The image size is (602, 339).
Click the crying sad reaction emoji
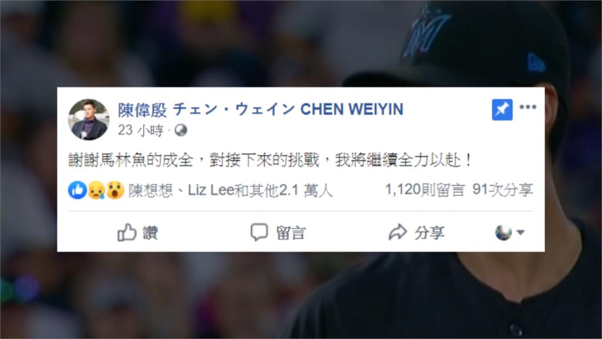click(x=96, y=190)
